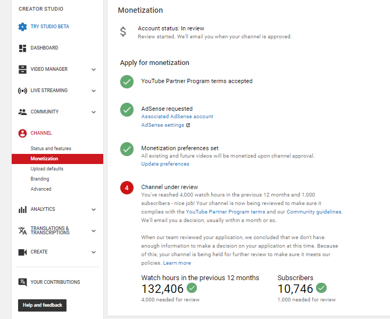This screenshot has width=390, height=319.
Task: Expand the Video Manager chevron
Action: pyautogui.click(x=94, y=69)
